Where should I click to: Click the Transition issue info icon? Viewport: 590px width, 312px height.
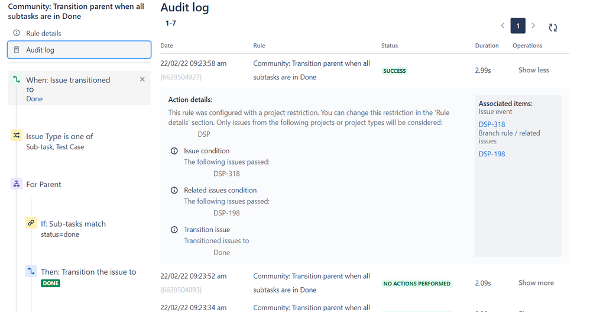click(174, 230)
